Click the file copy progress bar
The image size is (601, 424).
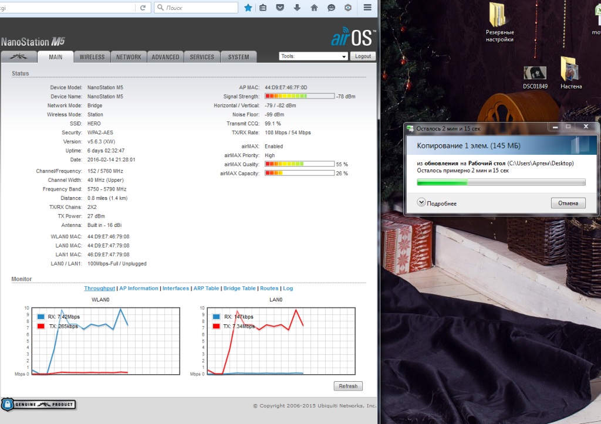tap(501, 182)
